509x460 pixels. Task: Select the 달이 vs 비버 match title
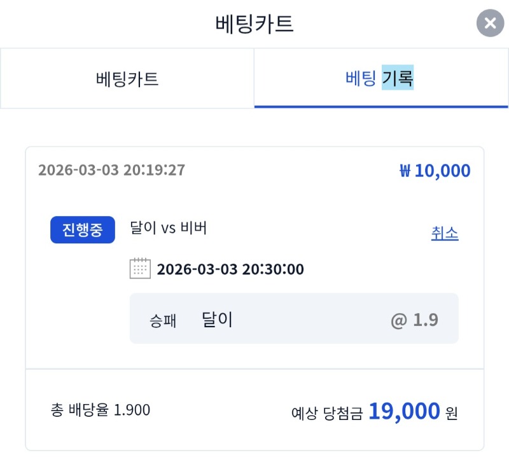tap(168, 228)
